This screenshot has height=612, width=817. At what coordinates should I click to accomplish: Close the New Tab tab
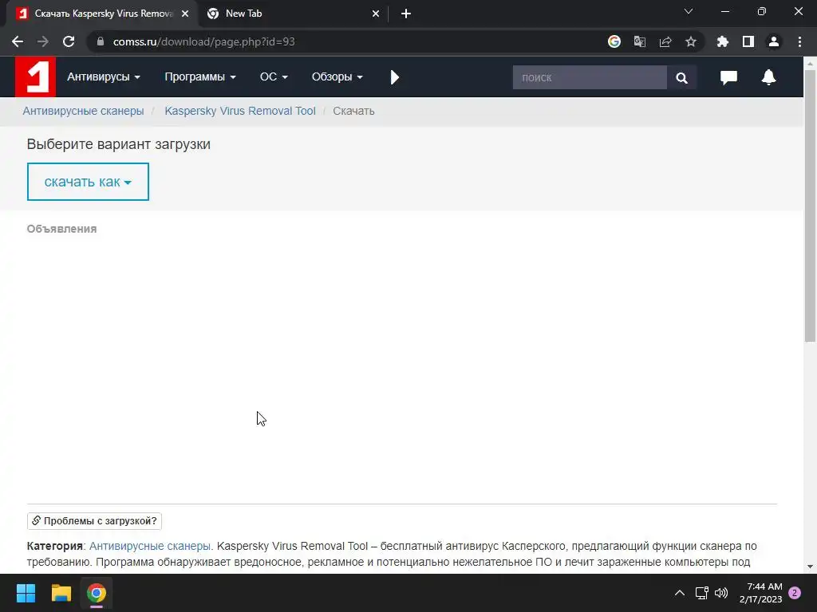coord(376,14)
